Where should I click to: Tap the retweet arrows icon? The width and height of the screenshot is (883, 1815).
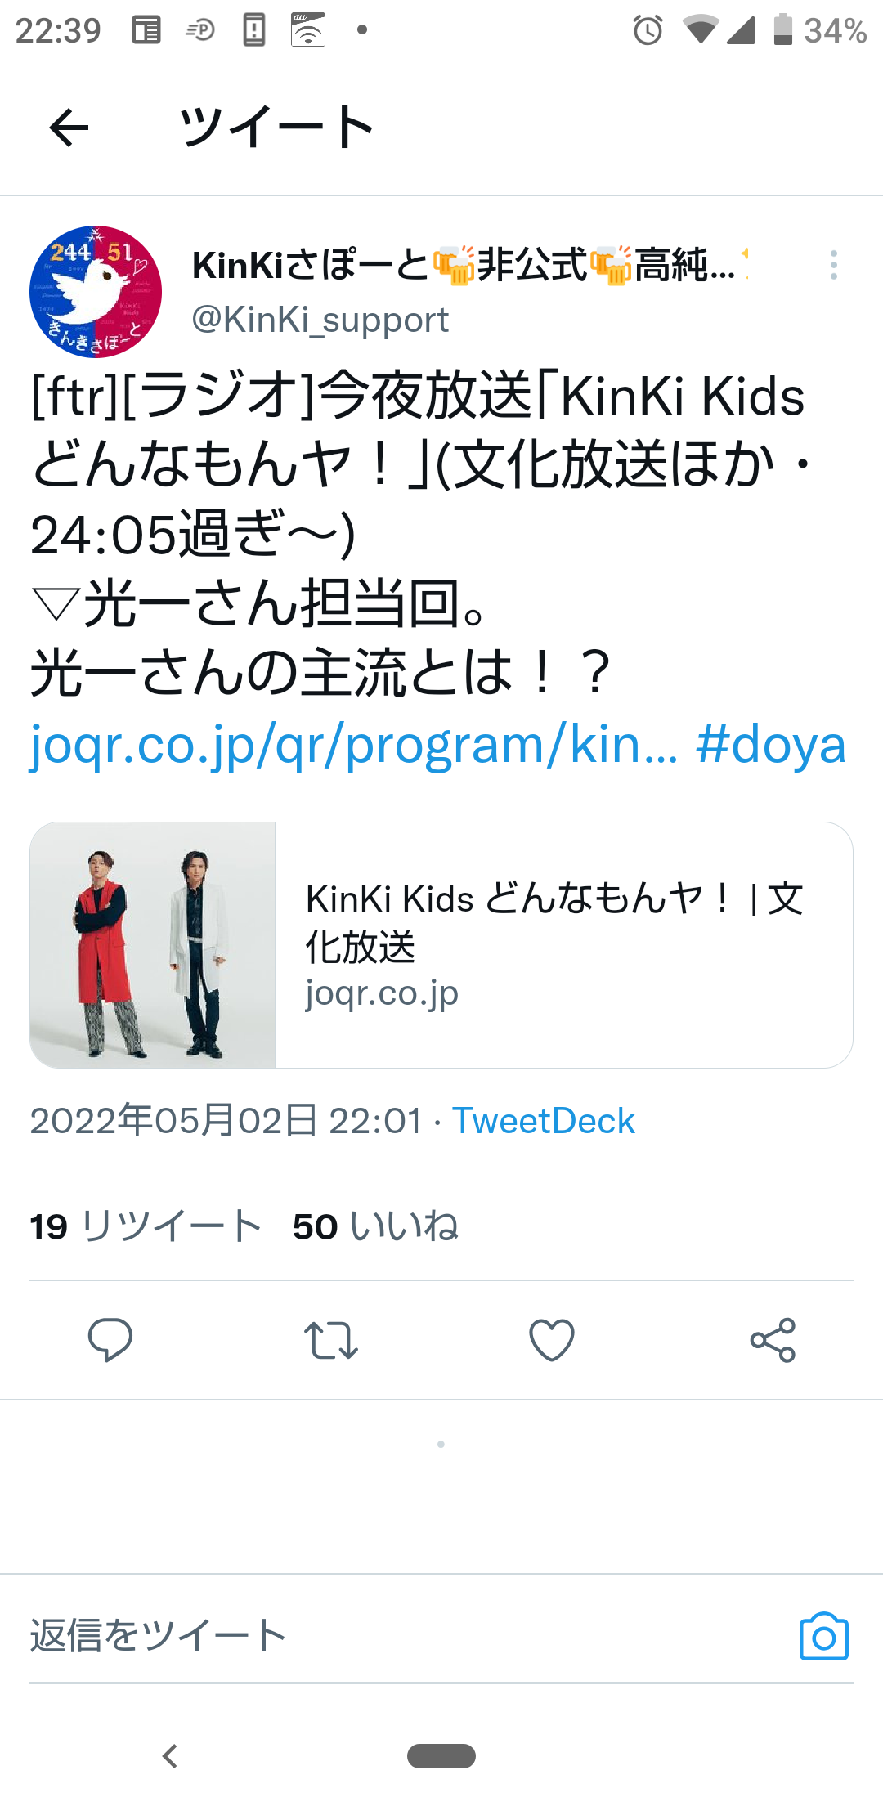click(x=331, y=1340)
